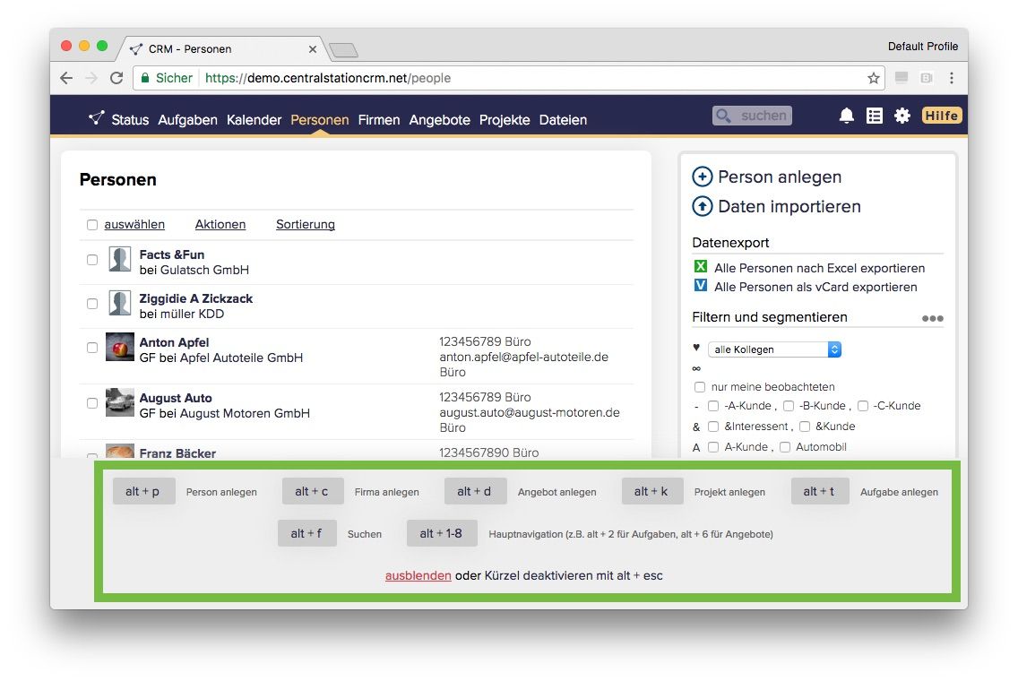Open the Kalender menu item
This screenshot has width=1018, height=681.
click(254, 120)
